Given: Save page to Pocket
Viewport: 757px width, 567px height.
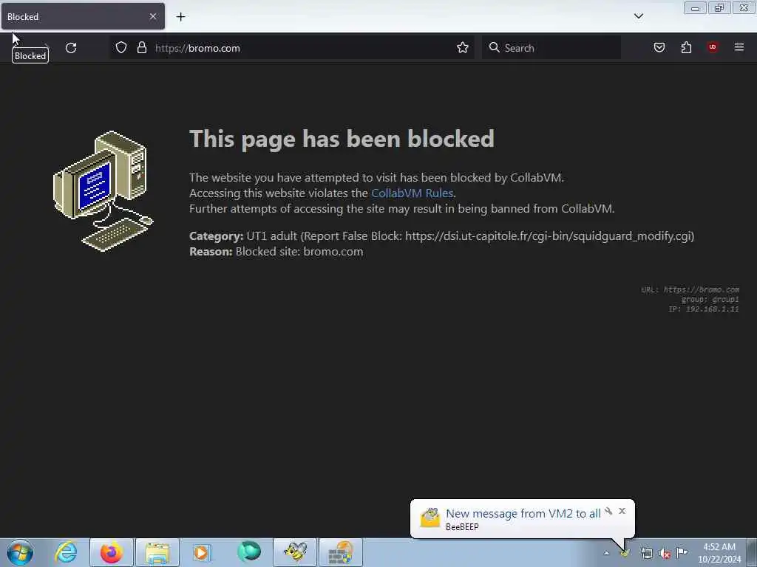Looking at the screenshot, I should pyautogui.click(x=659, y=47).
